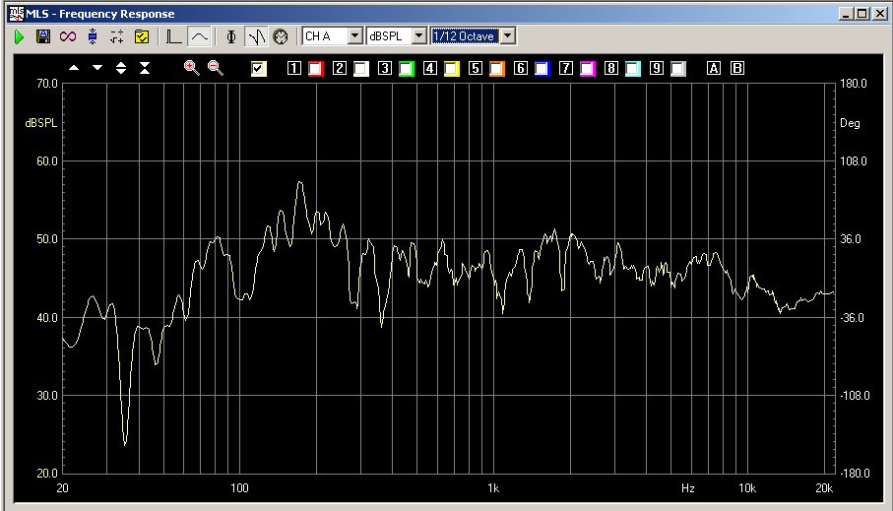The image size is (893, 511).
Task: Click the smoothed curve toolbar icon
Action: coord(199,36)
